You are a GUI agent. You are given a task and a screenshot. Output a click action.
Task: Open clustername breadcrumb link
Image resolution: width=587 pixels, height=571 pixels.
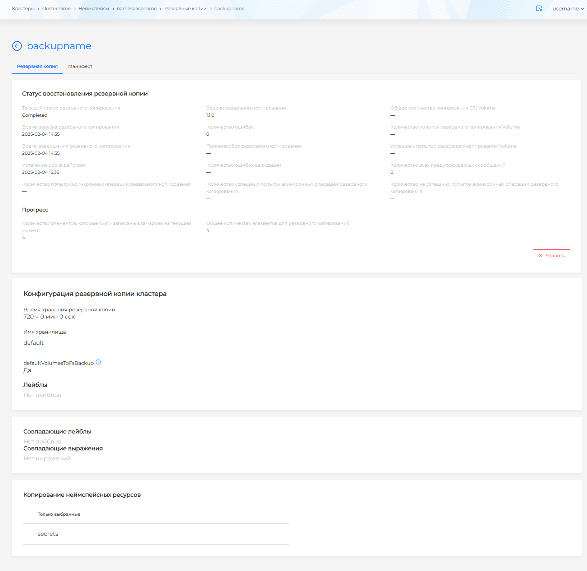point(56,9)
